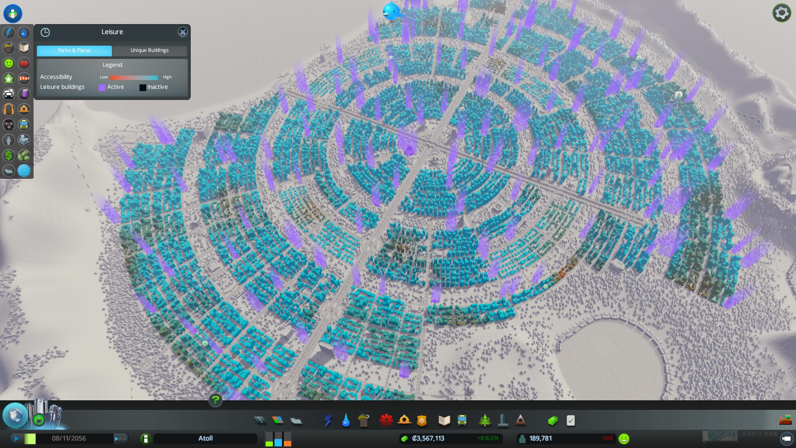
Task: Click the city name Atoll
Action: point(205,438)
